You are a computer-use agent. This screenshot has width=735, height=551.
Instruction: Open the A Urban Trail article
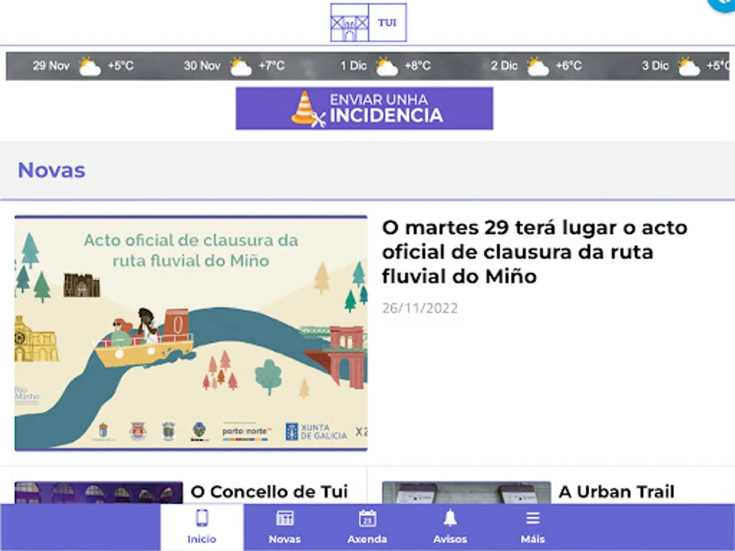tap(616, 492)
